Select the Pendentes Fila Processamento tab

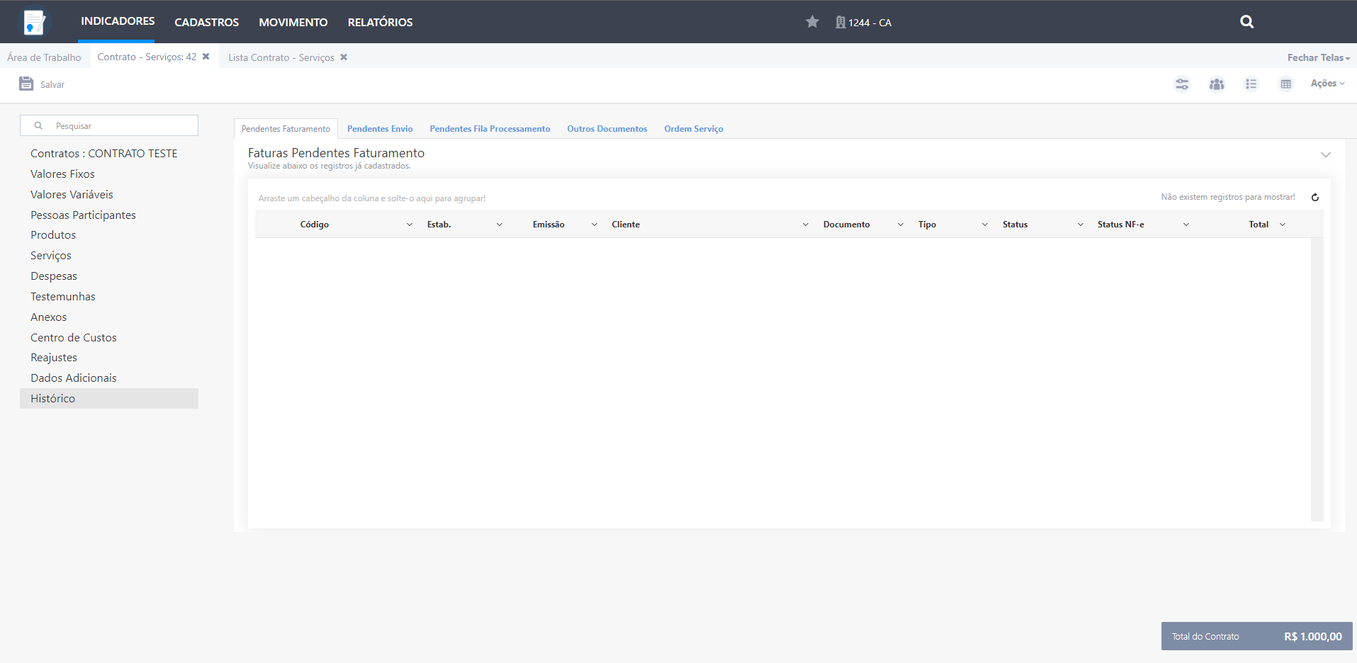pyautogui.click(x=490, y=129)
